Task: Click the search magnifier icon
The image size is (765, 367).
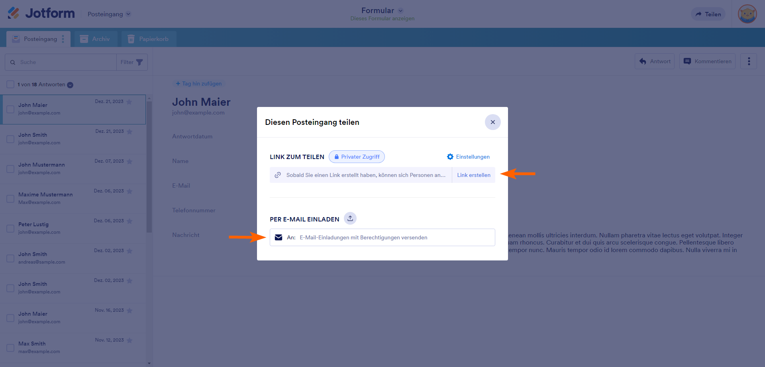Action: tap(13, 62)
